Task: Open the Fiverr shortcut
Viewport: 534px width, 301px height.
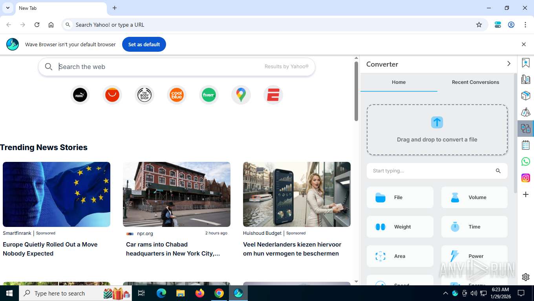Action: click(x=209, y=95)
